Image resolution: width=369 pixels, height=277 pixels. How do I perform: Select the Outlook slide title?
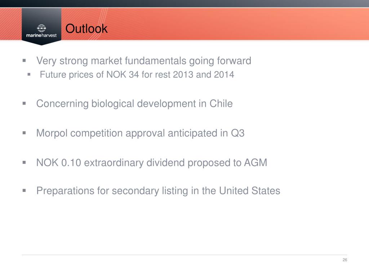click(x=87, y=28)
